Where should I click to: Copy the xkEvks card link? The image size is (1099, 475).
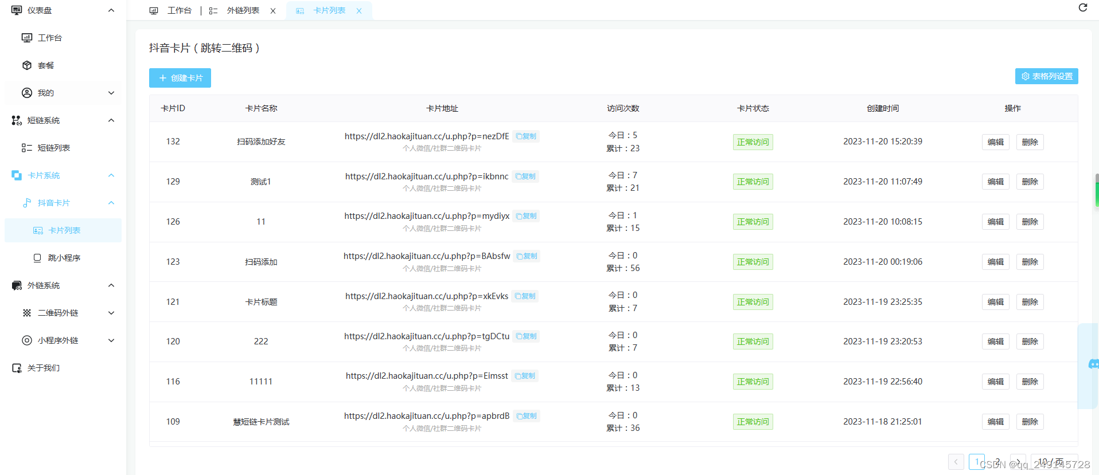coord(525,296)
